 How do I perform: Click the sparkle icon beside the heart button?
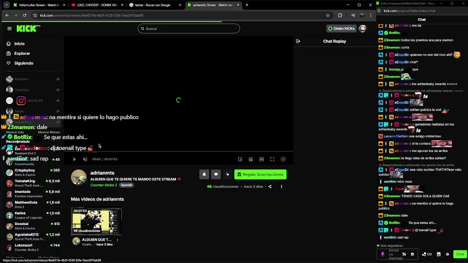(227, 175)
